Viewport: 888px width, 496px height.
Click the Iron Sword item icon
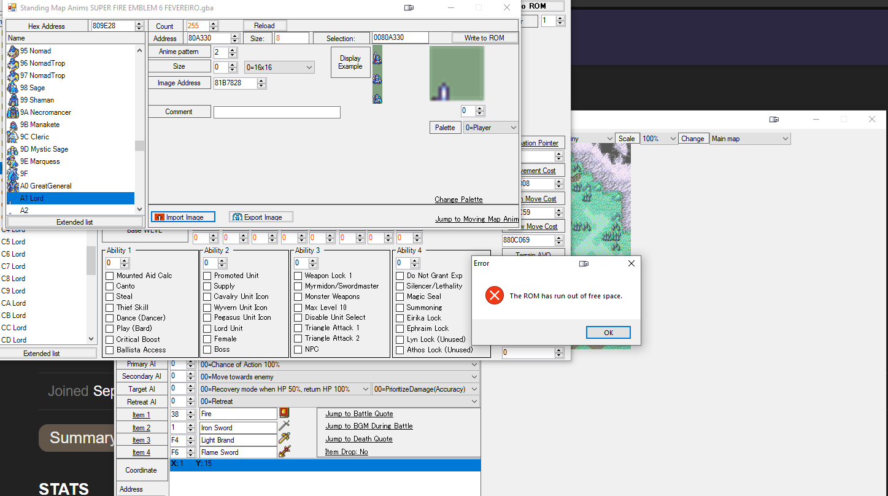pos(284,426)
